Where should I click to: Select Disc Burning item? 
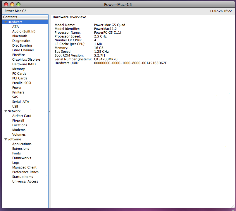pos(22,45)
